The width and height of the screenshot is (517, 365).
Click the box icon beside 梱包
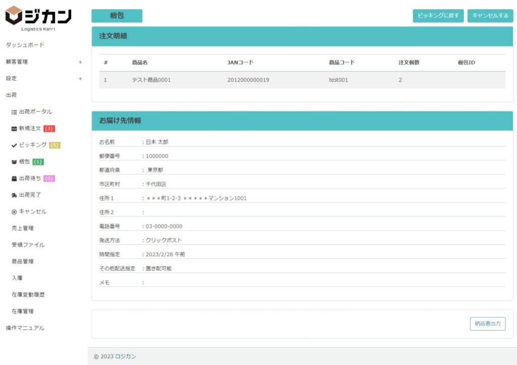pyautogui.click(x=14, y=162)
